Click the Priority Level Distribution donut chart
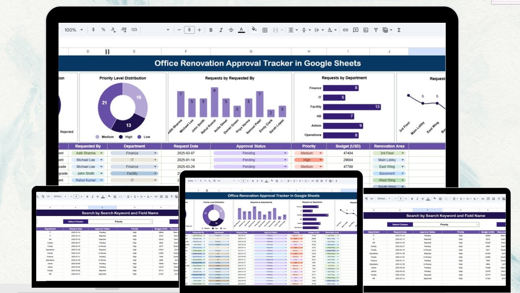This screenshot has width=520, height=293. click(123, 108)
